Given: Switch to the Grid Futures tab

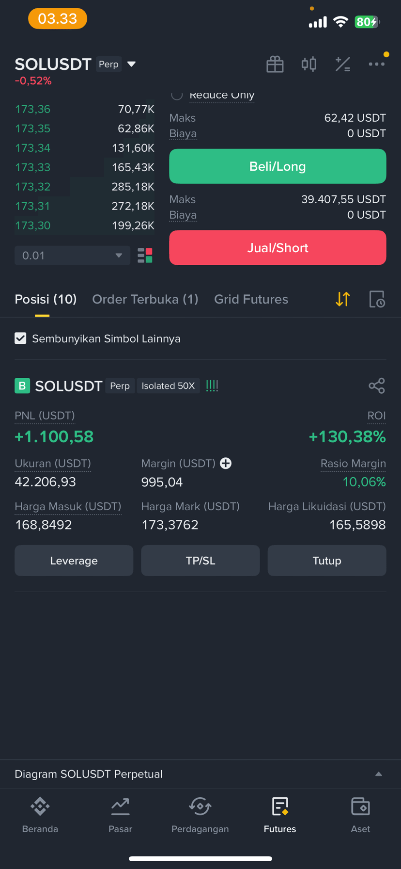Looking at the screenshot, I should (251, 299).
